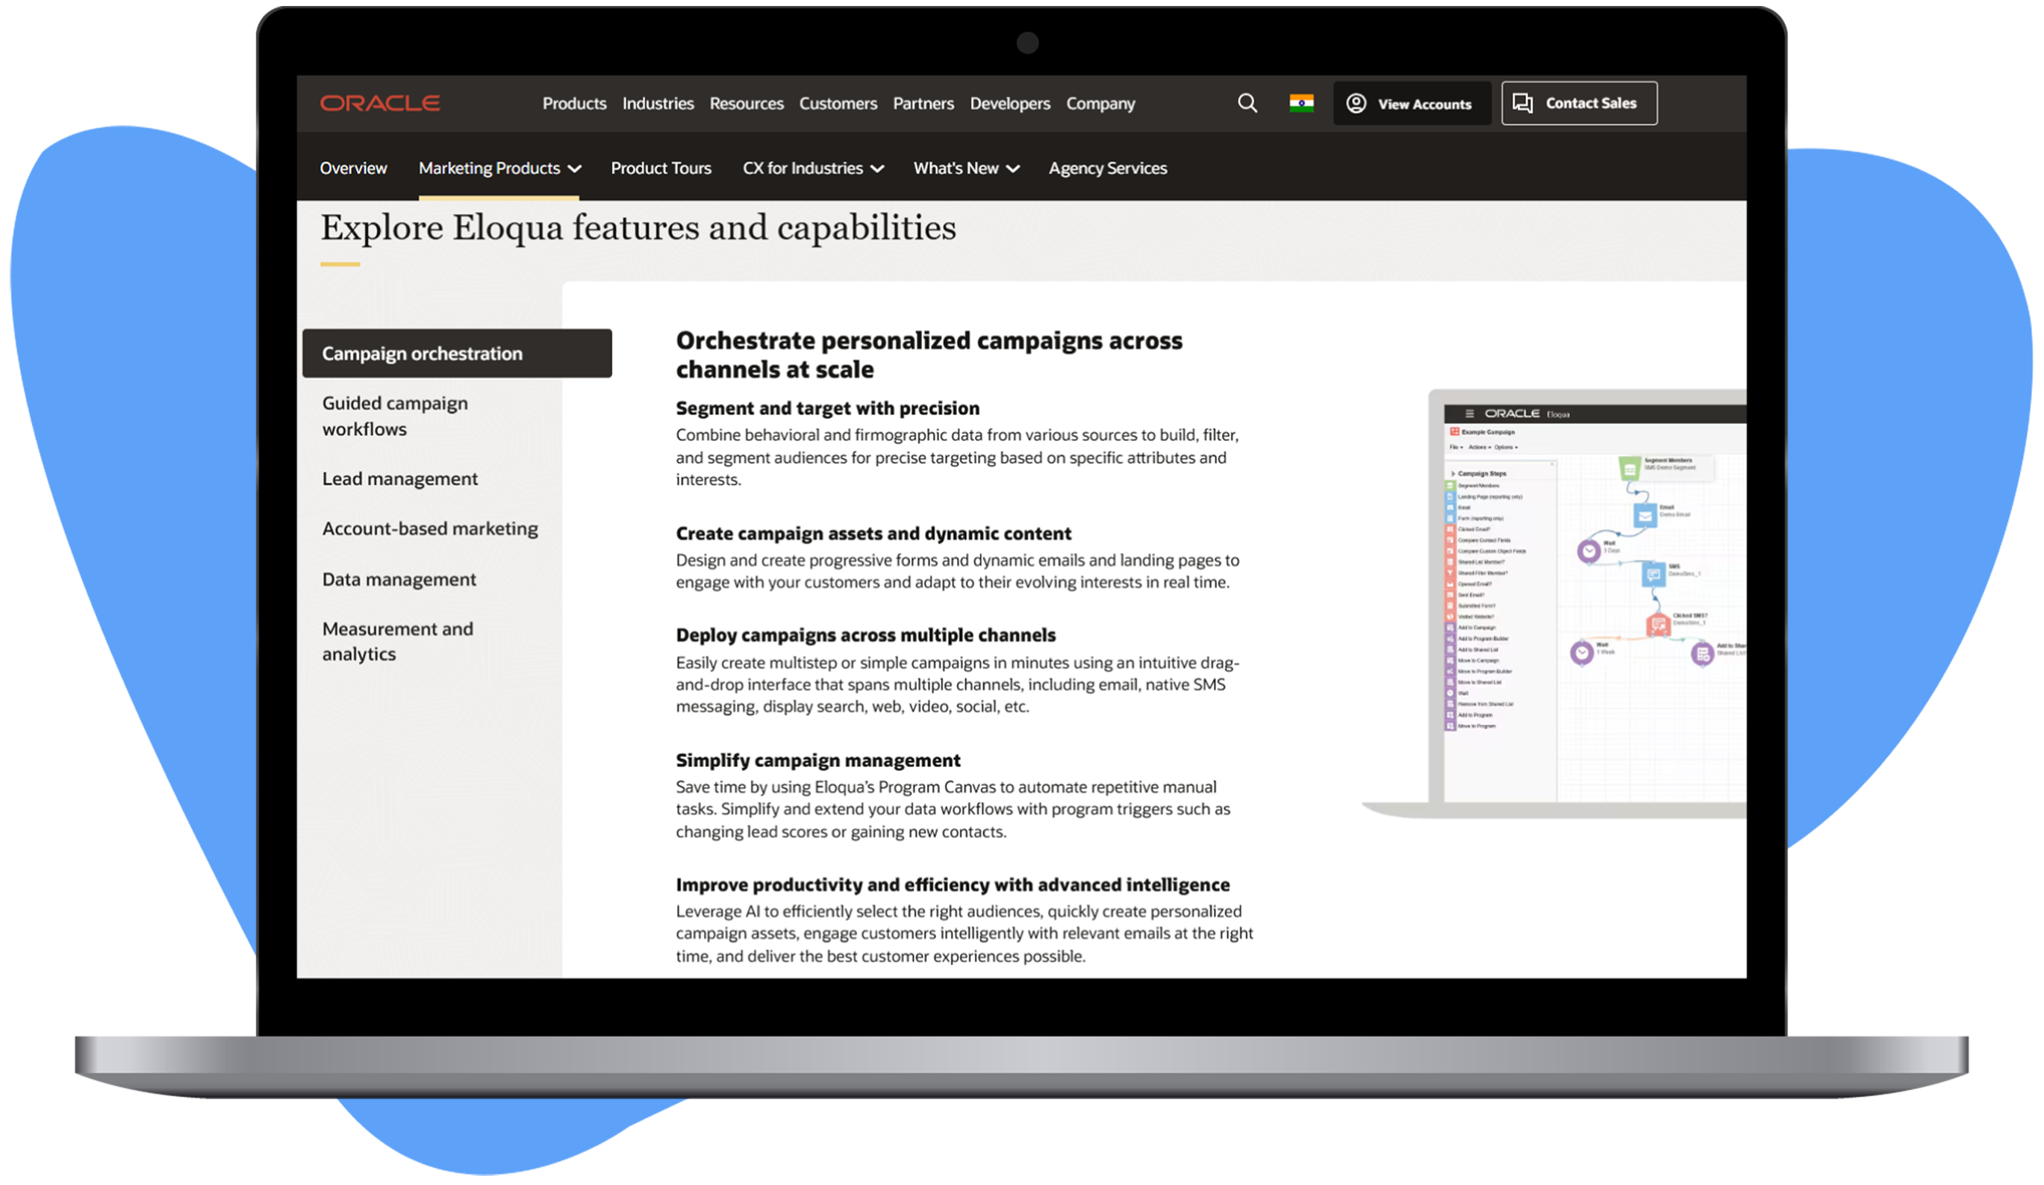This screenshot has height=1185, width=2044.
Task: Open the Agency Services link
Action: [x=1107, y=168]
